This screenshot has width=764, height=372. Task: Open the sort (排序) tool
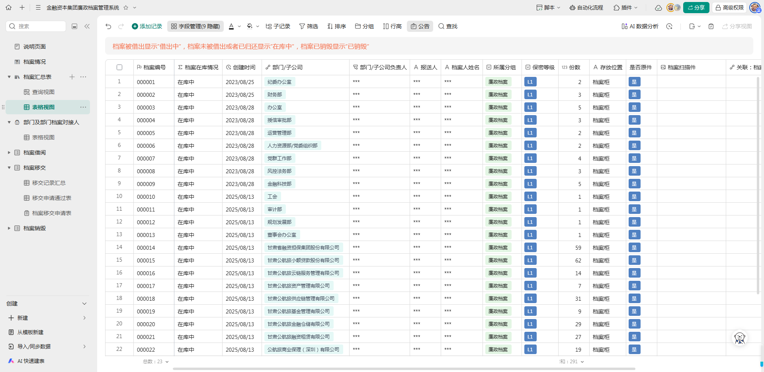[x=336, y=26]
